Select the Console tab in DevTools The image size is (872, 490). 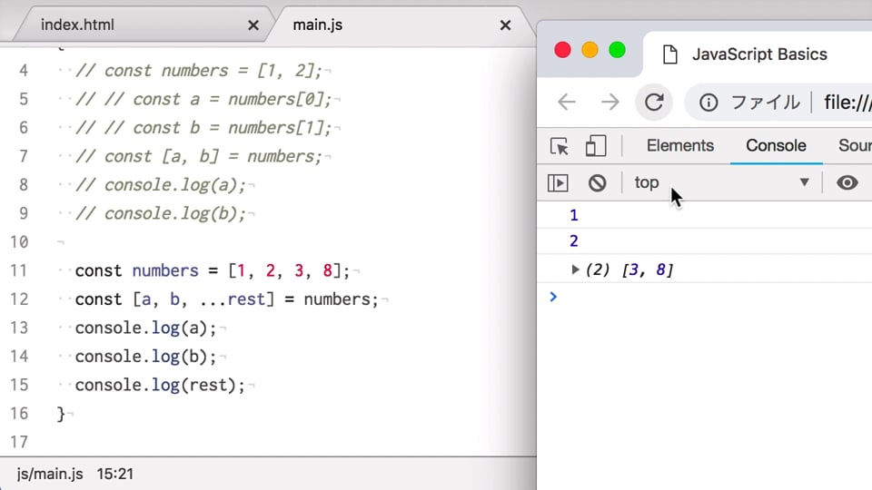776,145
